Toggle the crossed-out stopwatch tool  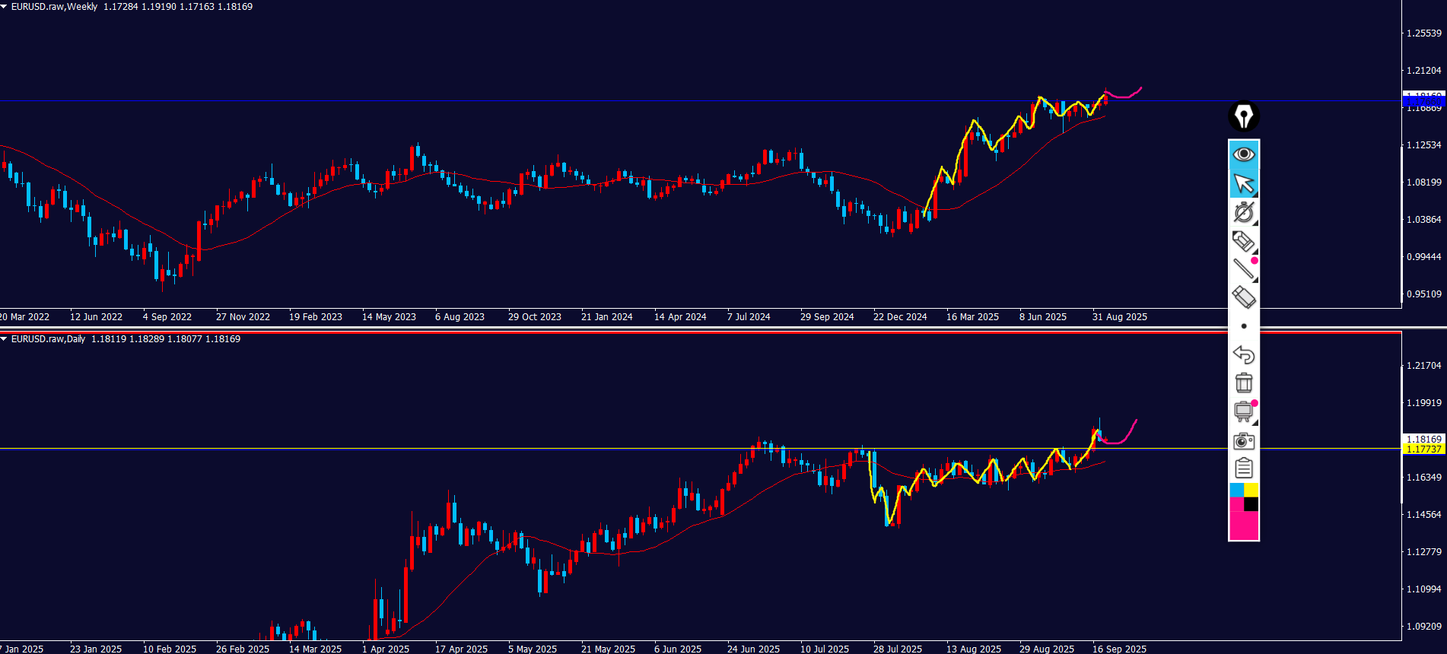coord(1243,212)
